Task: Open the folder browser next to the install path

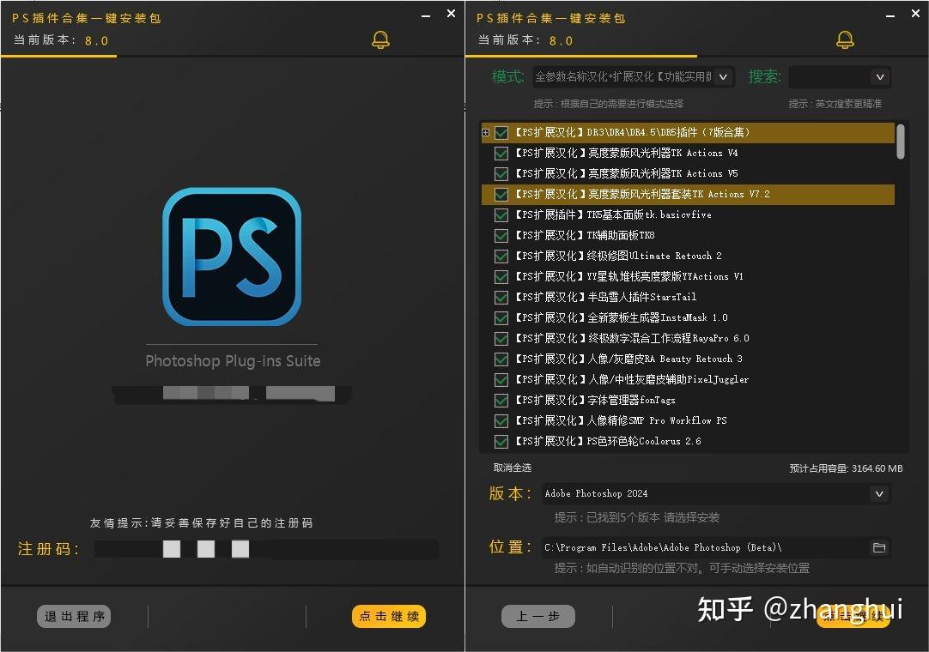Action: click(879, 547)
